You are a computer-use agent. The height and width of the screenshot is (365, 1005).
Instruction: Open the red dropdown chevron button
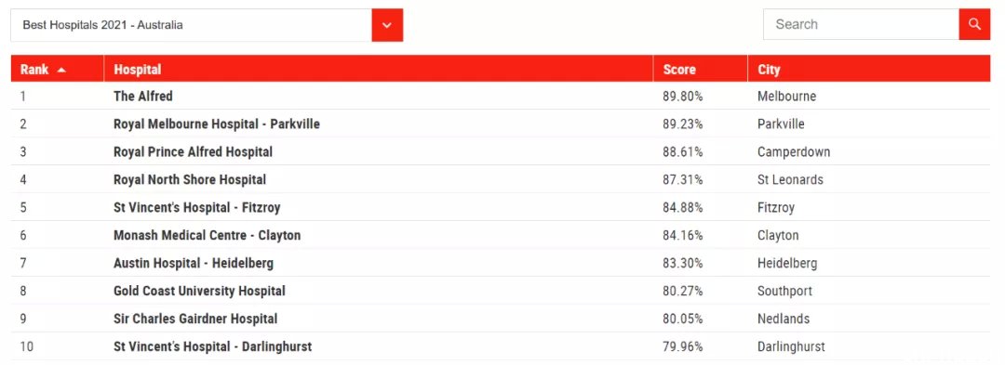coord(387,25)
